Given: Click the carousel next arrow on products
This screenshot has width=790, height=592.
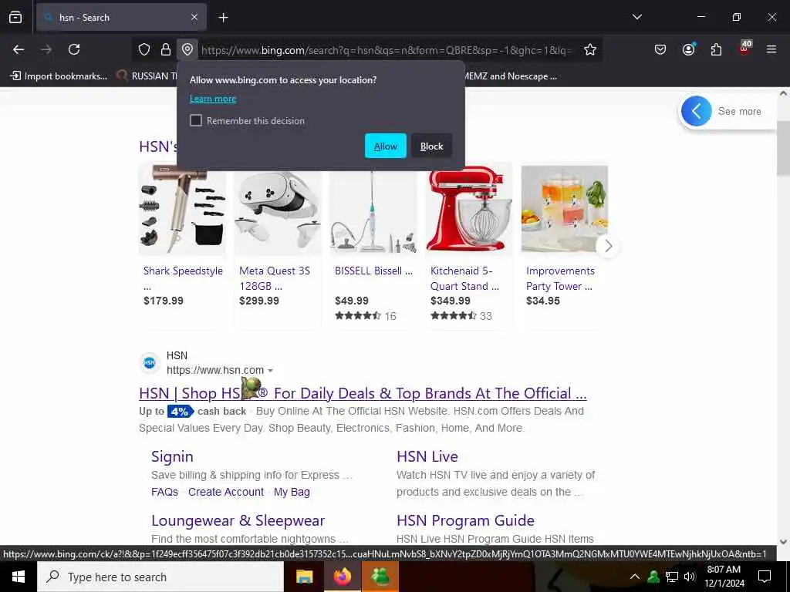Looking at the screenshot, I should coord(608,246).
